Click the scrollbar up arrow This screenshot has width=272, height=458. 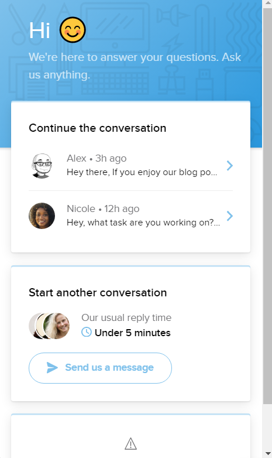(x=268, y=4)
